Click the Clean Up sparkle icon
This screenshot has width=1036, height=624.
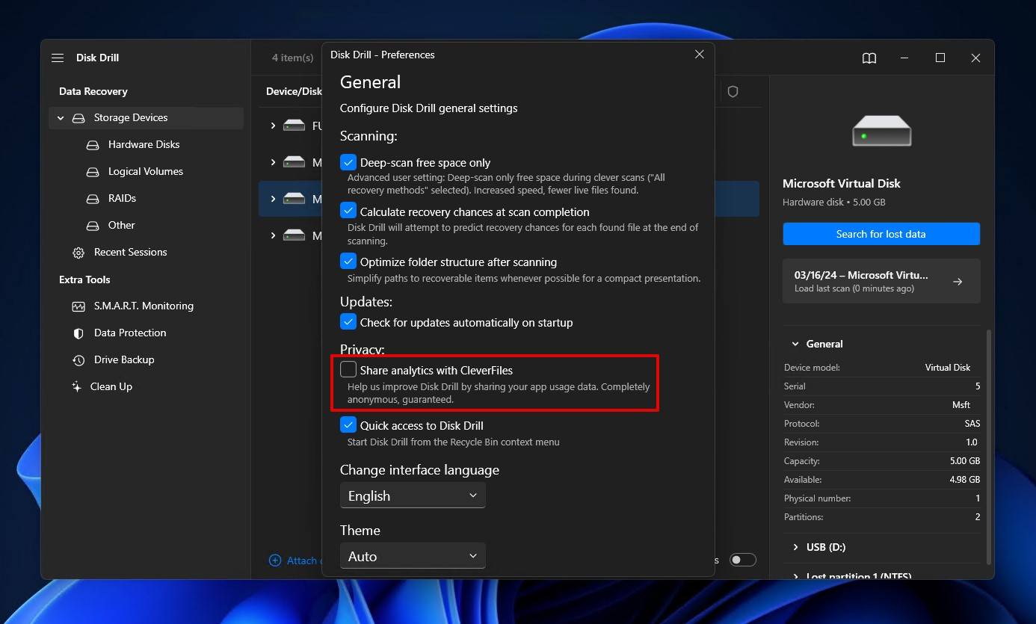pyautogui.click(x=76, y=386)
